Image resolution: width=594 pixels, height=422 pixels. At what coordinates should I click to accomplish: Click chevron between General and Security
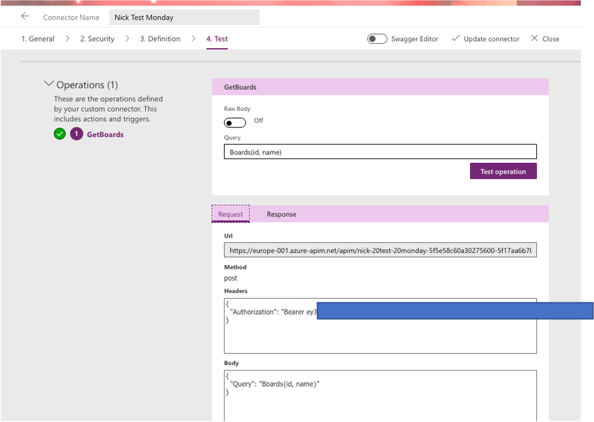67,38
